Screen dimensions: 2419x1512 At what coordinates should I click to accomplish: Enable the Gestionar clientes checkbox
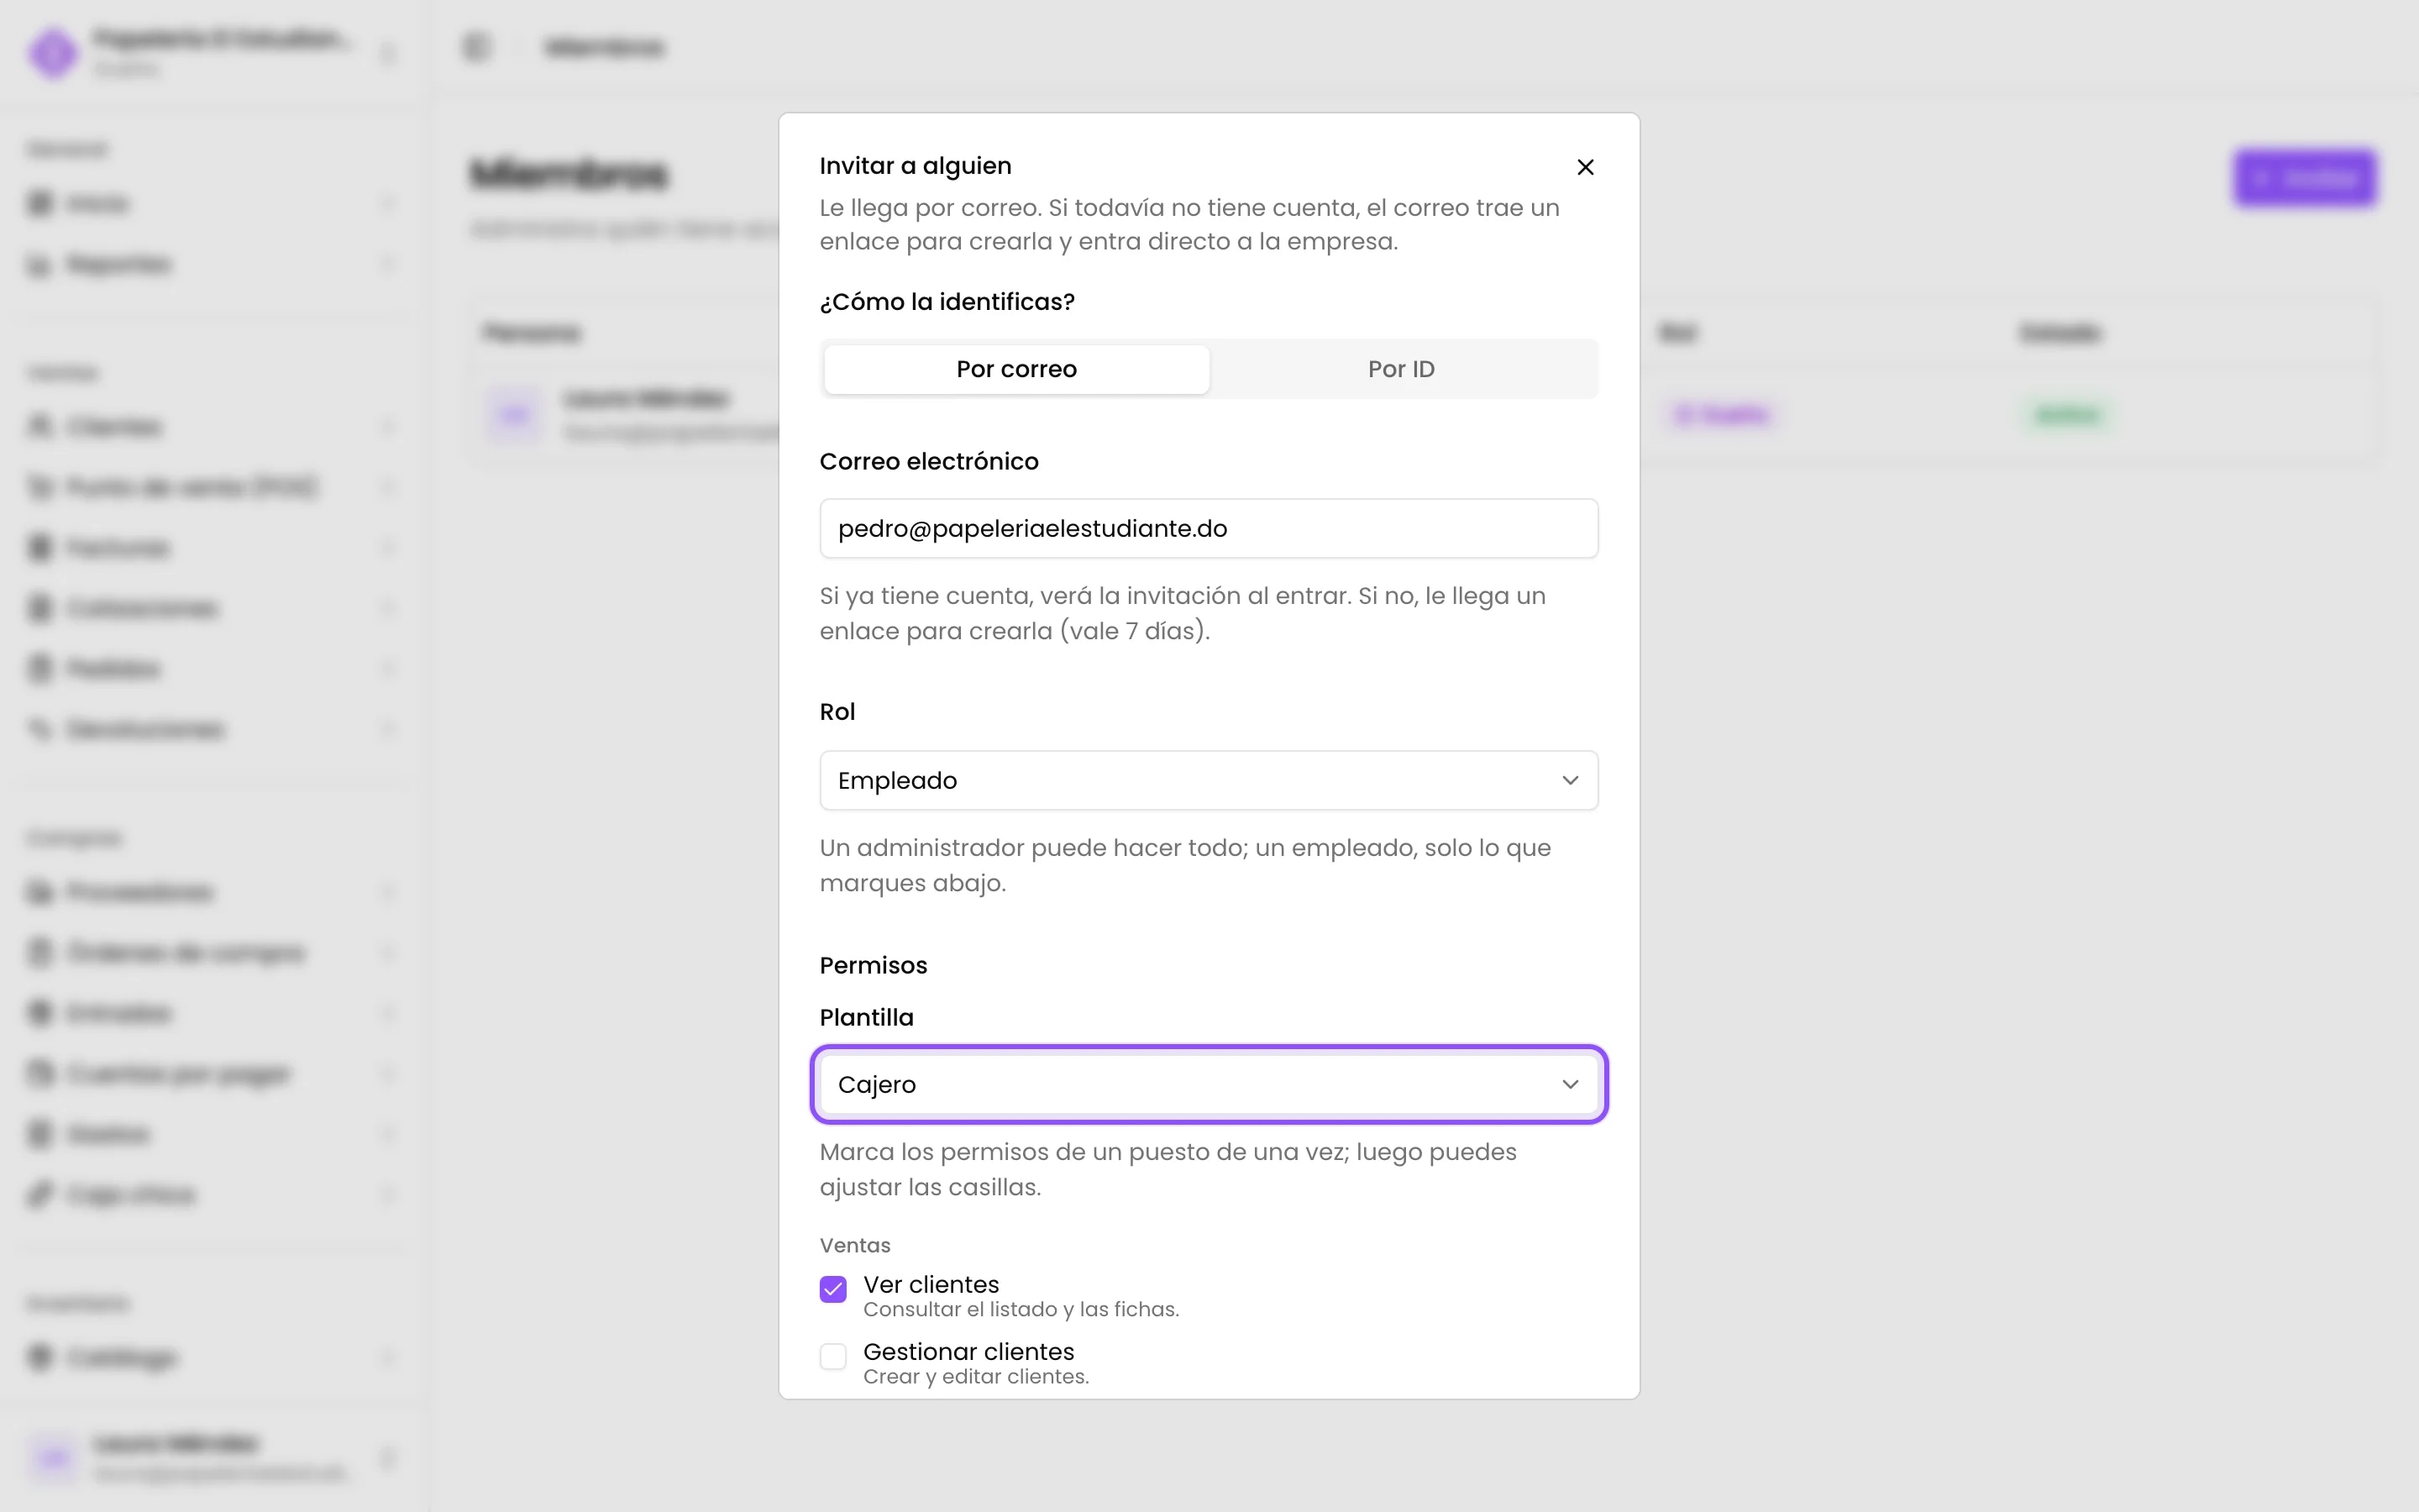[832, 1356]
